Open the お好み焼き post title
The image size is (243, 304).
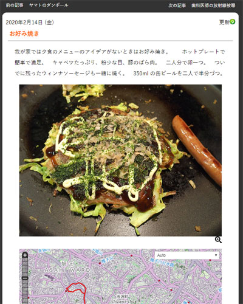point(24,33)
